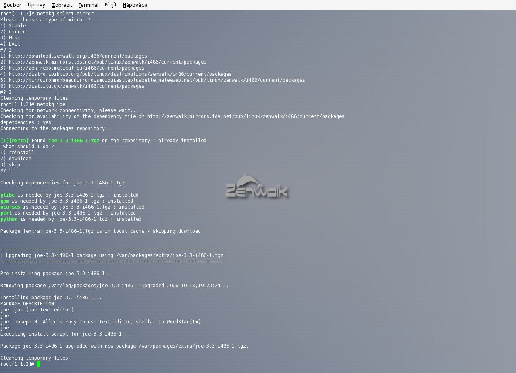Click the 'Installing package joe-3.3-i486-1...' line
The image size is (516, 373).
[x=51, y=298]
